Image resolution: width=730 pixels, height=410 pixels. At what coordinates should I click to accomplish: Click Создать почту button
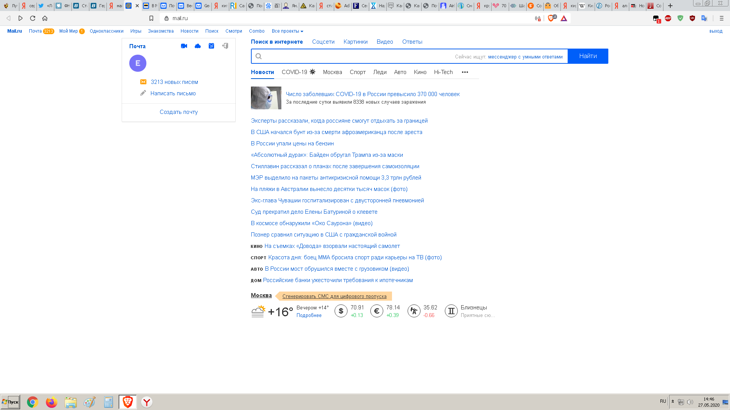pos(178,112)
